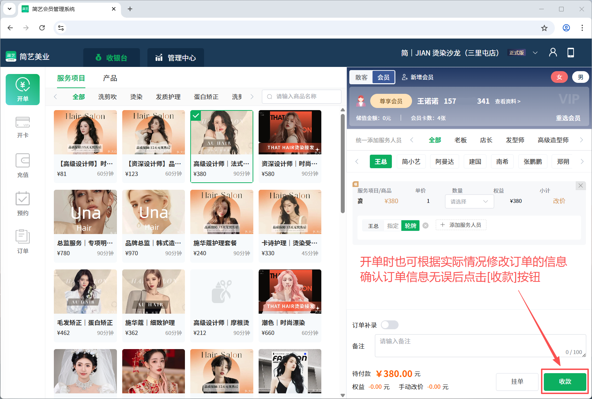Open the 管理中心 management center

click(x=175, y=57)
